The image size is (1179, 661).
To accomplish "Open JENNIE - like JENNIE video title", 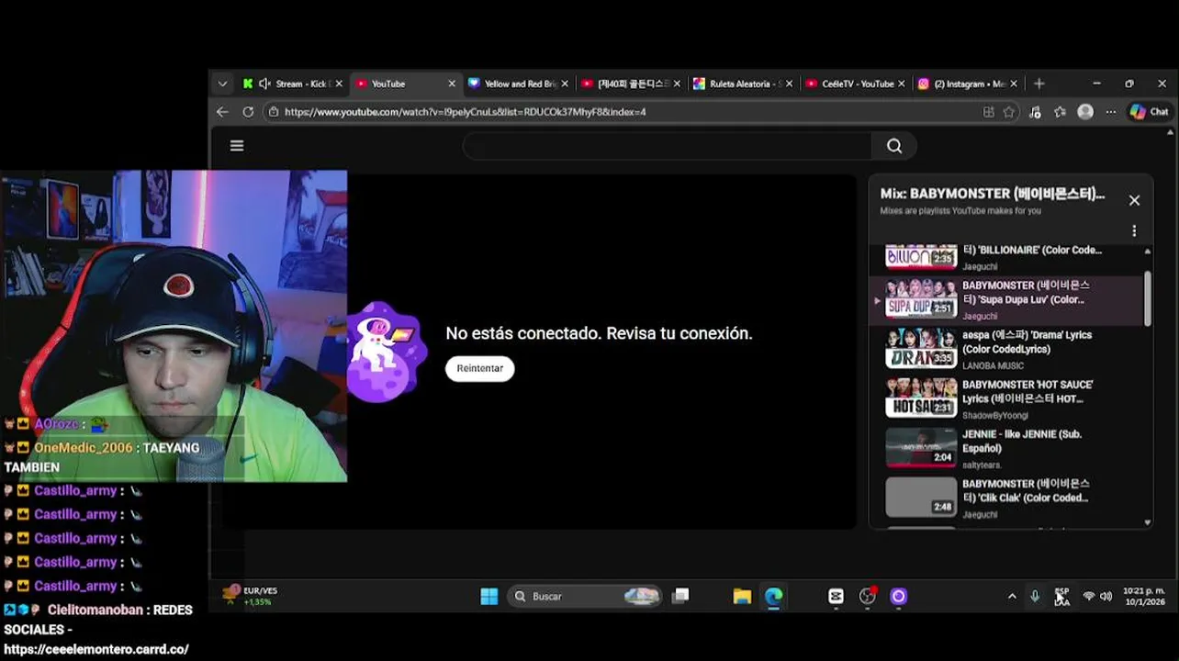I will pos(1022,442).
